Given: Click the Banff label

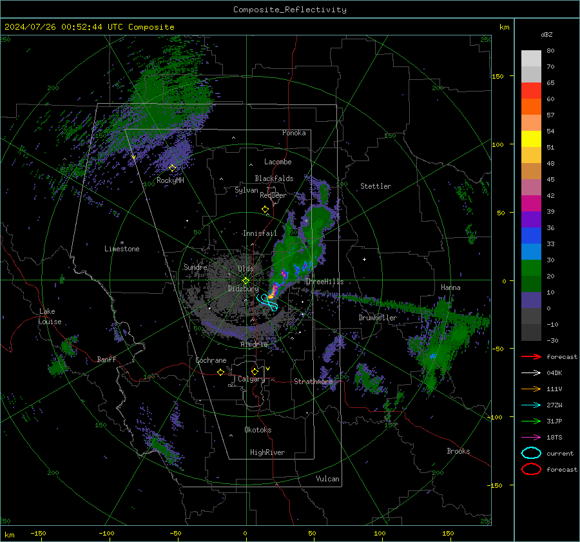Looking at the screenshot, I should point(106,360).
